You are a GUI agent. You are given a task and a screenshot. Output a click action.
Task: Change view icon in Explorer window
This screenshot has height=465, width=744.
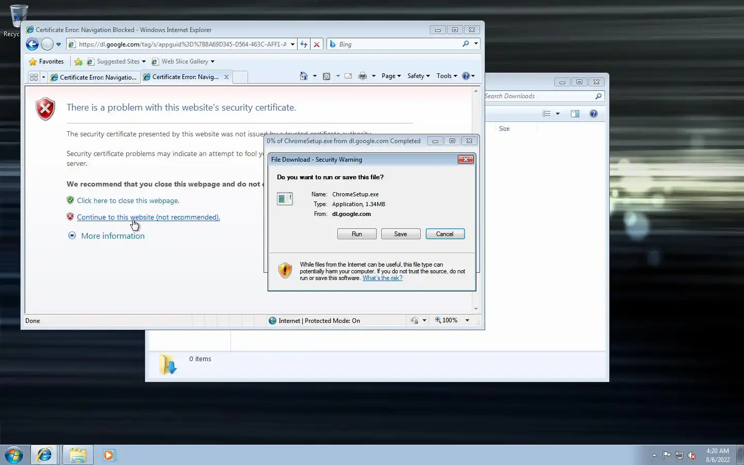[x=547, y=114]
